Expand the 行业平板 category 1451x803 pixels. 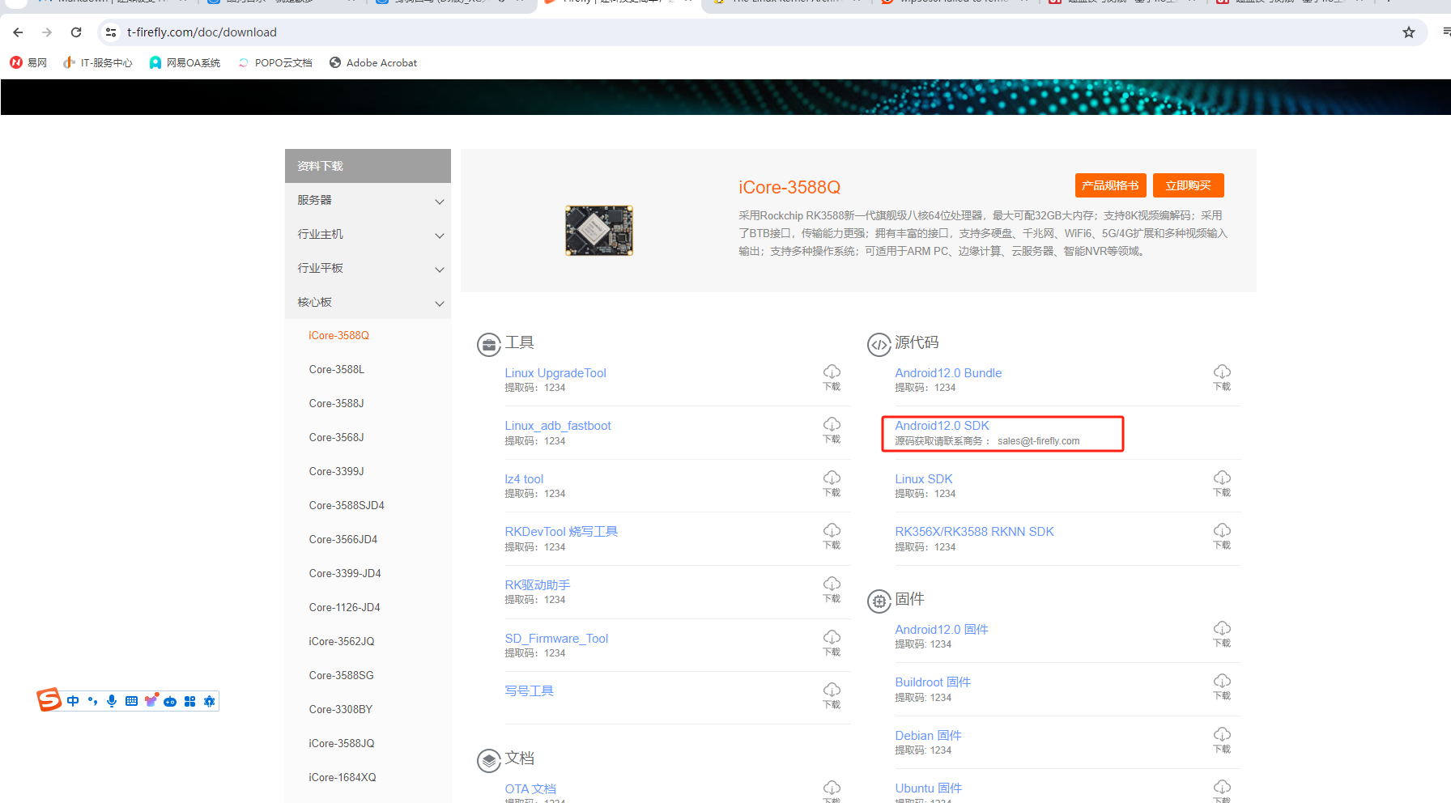[368, 268]
